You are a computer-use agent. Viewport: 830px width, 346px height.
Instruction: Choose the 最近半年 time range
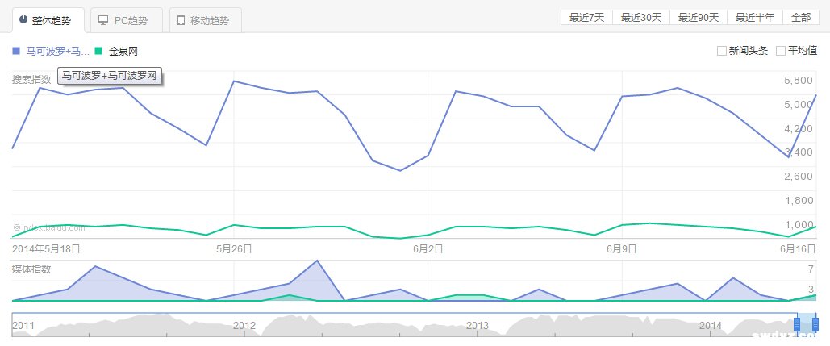pos(755,18)
